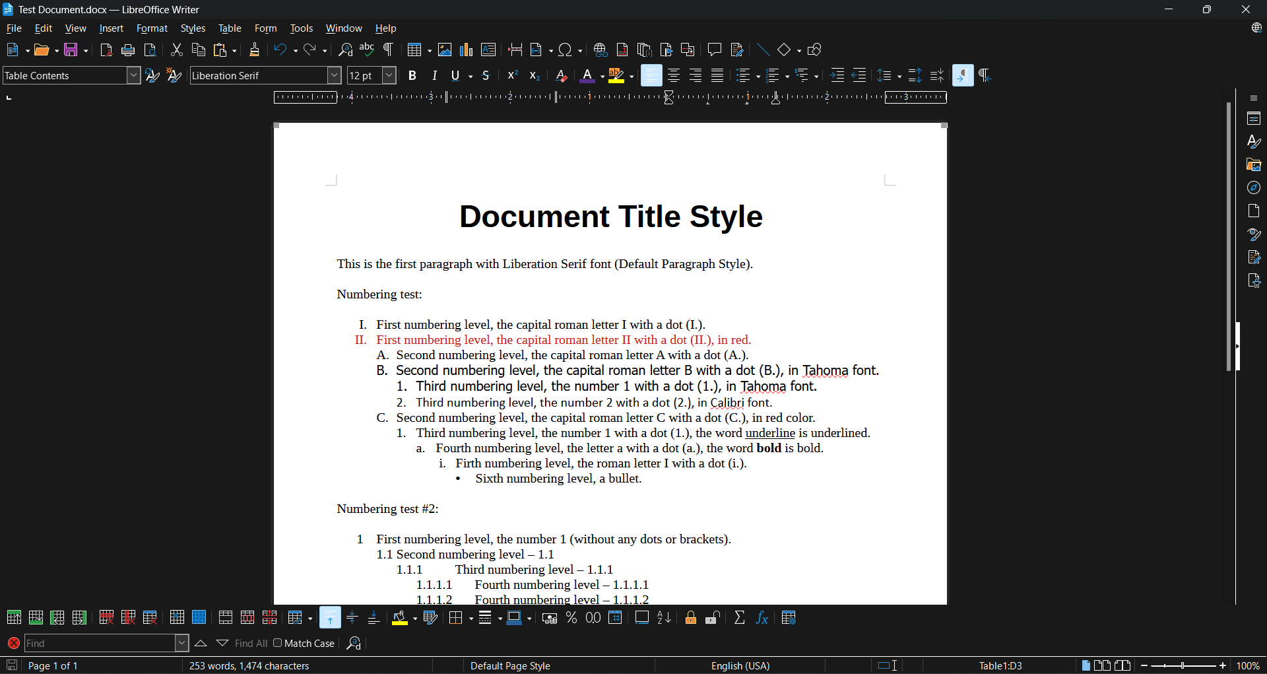
Task: Insert a page break
Action: [515, 50]
